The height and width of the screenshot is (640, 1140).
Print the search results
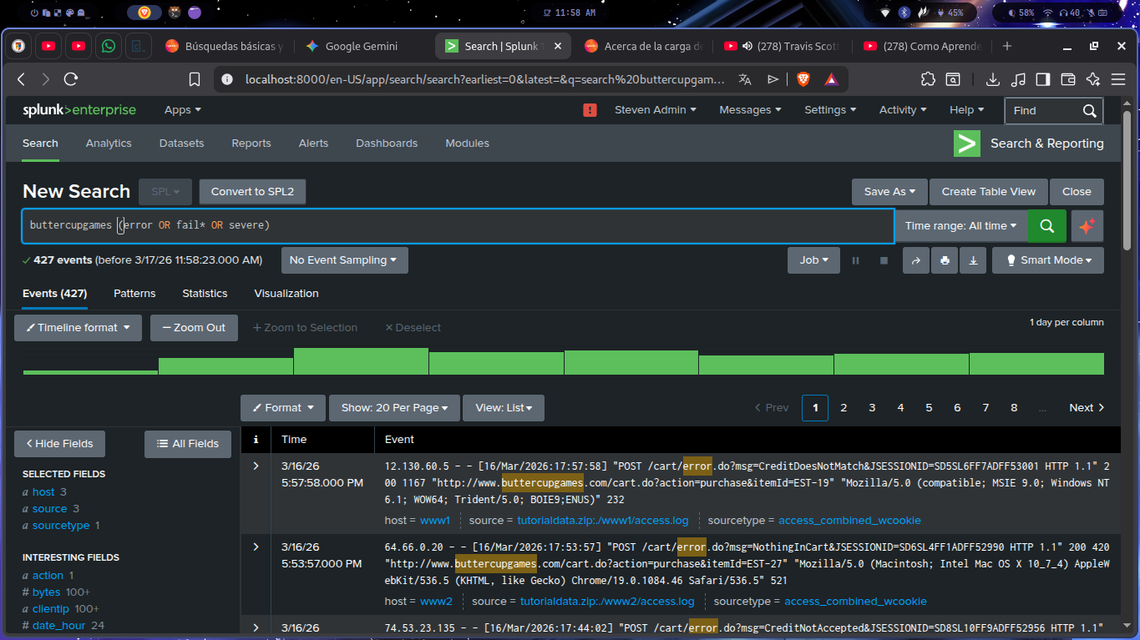coord(945,260)
